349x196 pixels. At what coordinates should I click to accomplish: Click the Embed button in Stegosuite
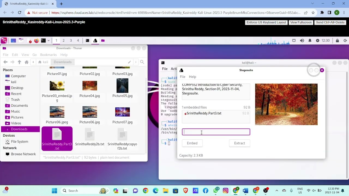coord(192,143)
